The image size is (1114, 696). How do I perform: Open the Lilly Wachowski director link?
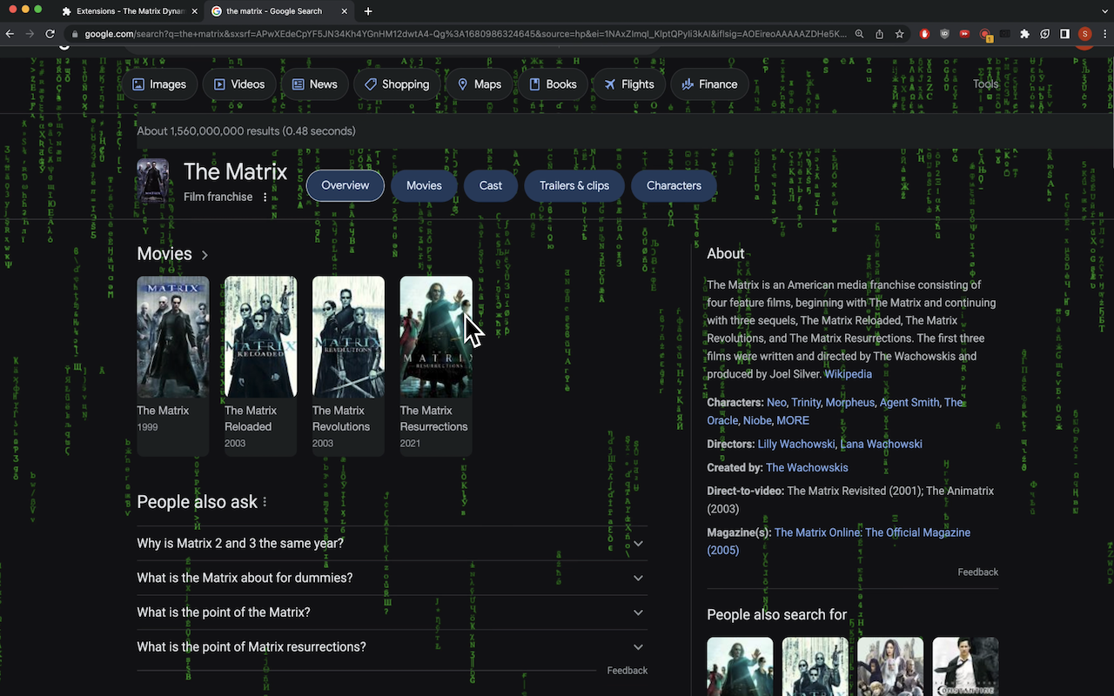(797, 444)
